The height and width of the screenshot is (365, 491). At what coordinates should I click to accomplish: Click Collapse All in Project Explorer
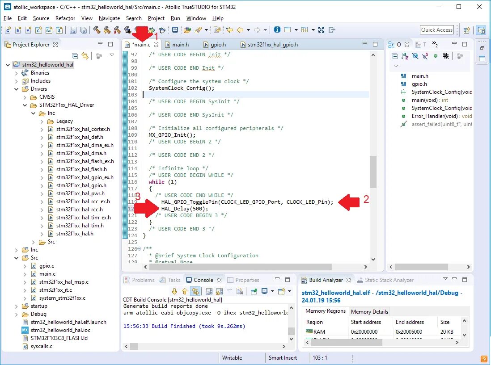(75, 56)
